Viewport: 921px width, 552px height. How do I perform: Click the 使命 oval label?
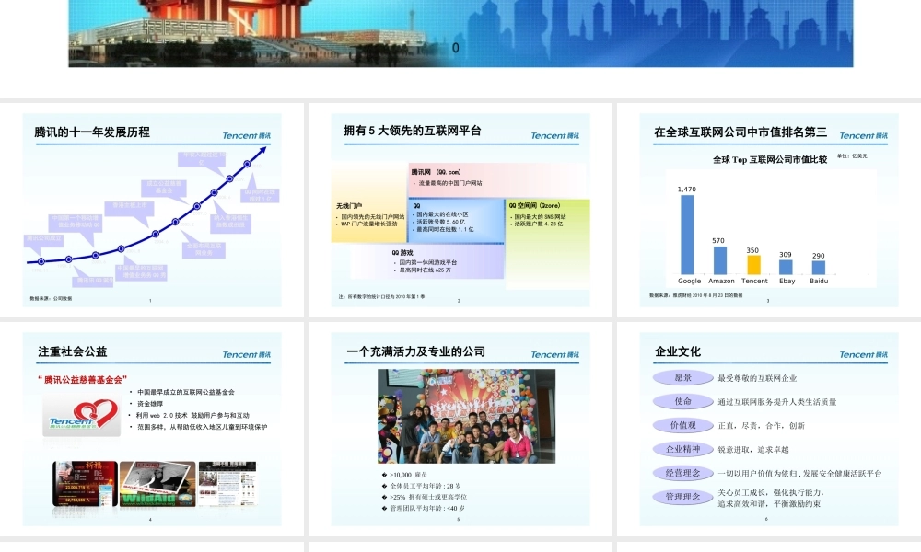(682, 401)
